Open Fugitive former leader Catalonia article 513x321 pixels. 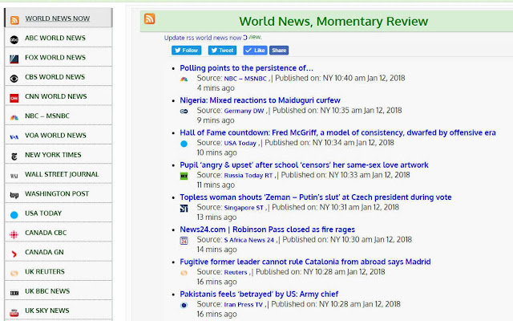click(305, 262)
